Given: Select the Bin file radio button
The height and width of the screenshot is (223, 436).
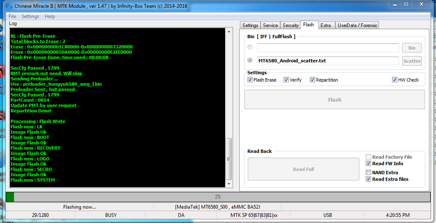Looking at the screenshot, I should click(250, 48).
